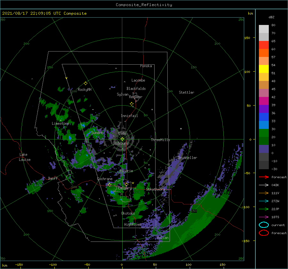288x269 pixels.
Task: Select the red forecast ellipse icon
Action: point(264,233)
